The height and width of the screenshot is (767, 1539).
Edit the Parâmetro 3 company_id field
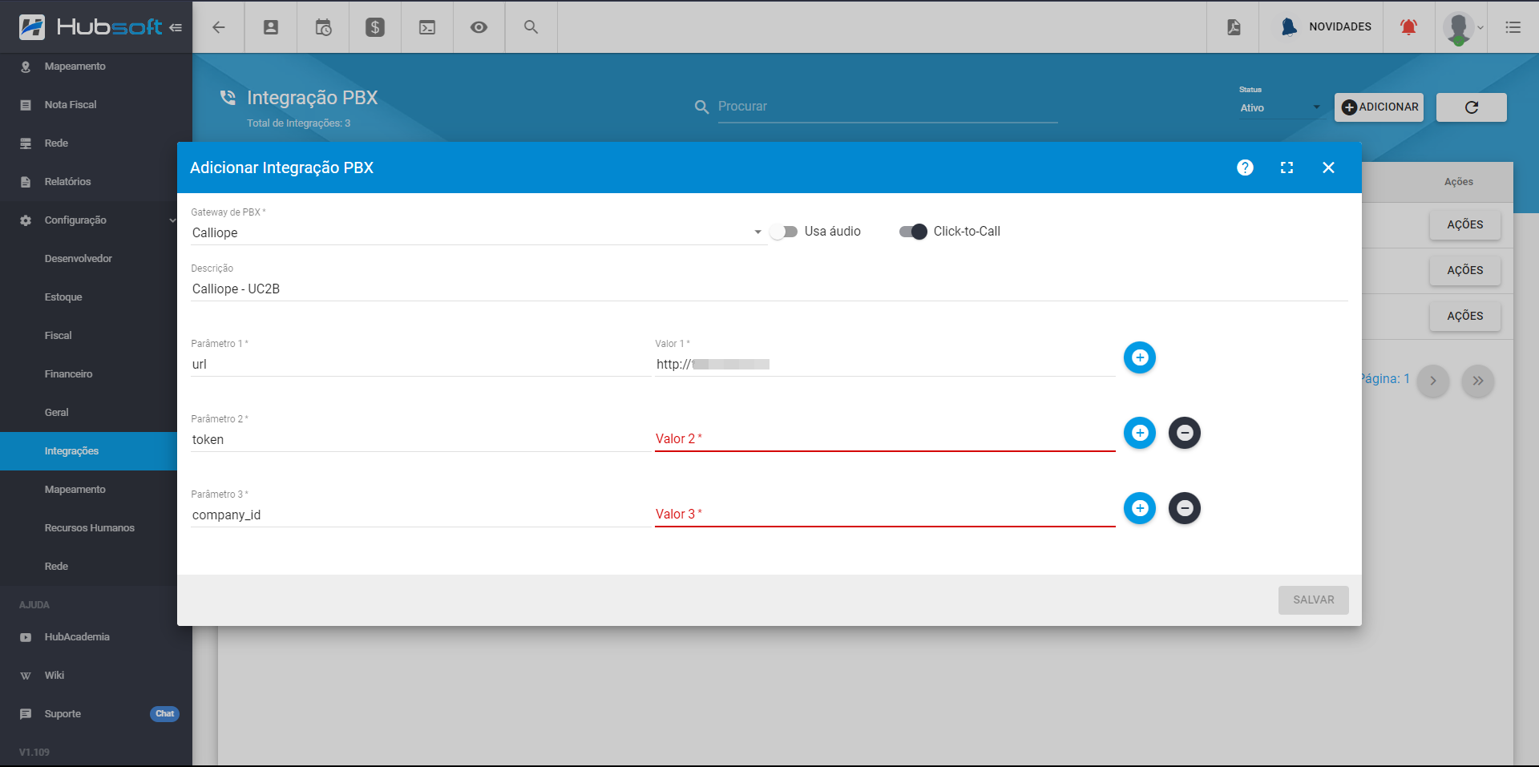click(x=421, y=515)
